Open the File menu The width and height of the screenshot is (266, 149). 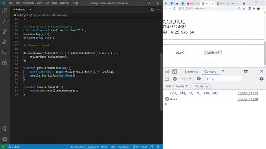click(10, 3)
